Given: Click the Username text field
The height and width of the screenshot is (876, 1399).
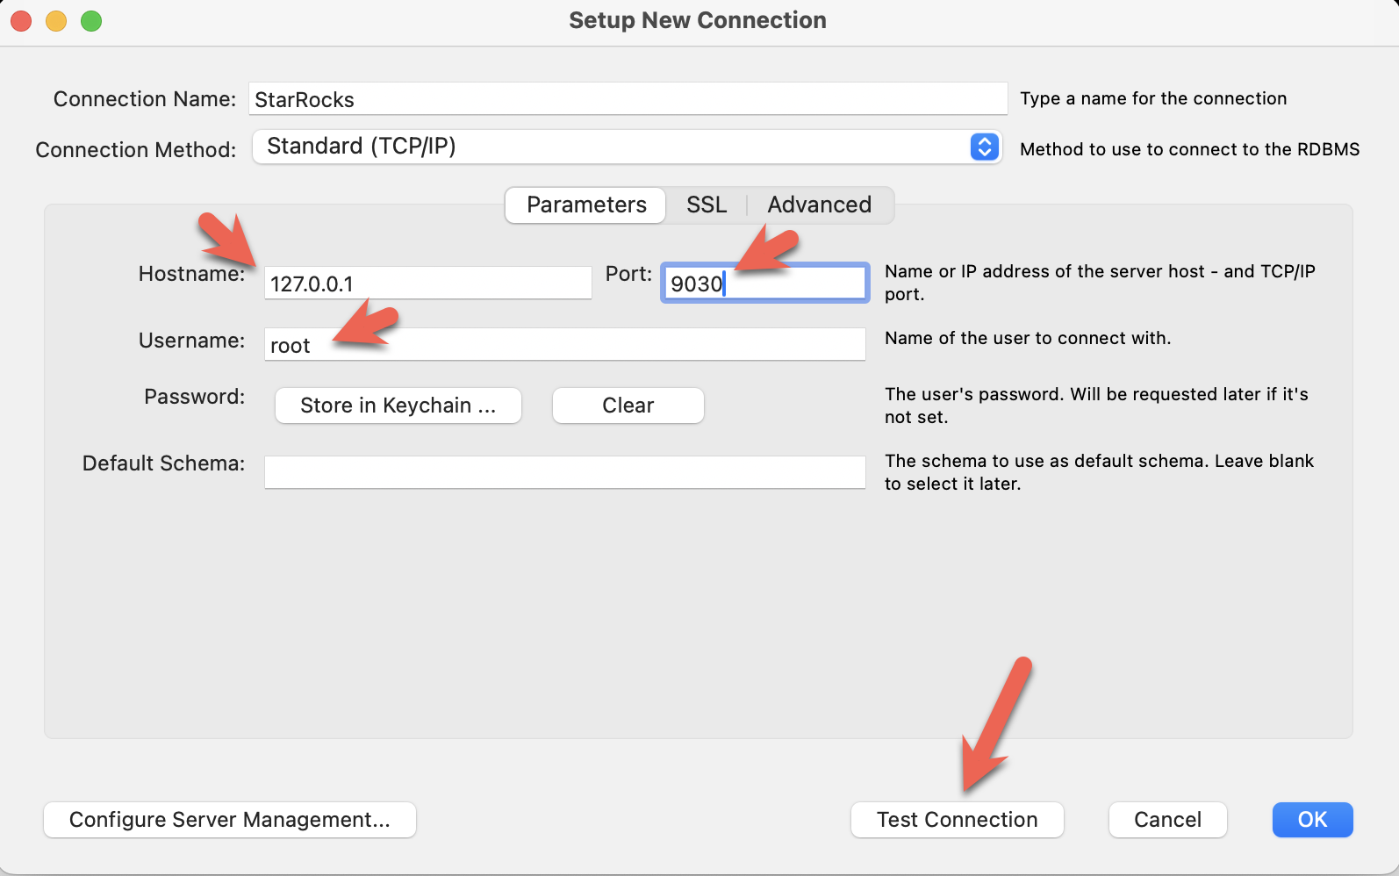Looking at the screenshot, I should [564, 345].
